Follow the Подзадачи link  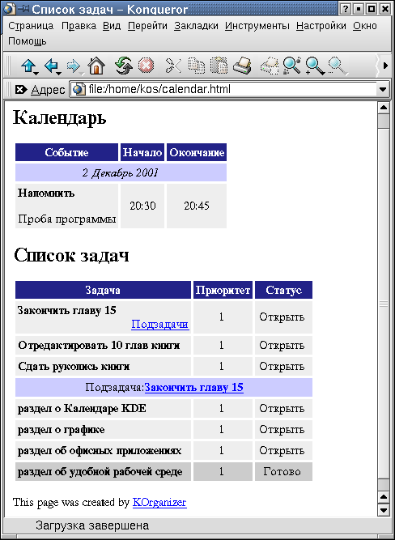click(160, 325)
